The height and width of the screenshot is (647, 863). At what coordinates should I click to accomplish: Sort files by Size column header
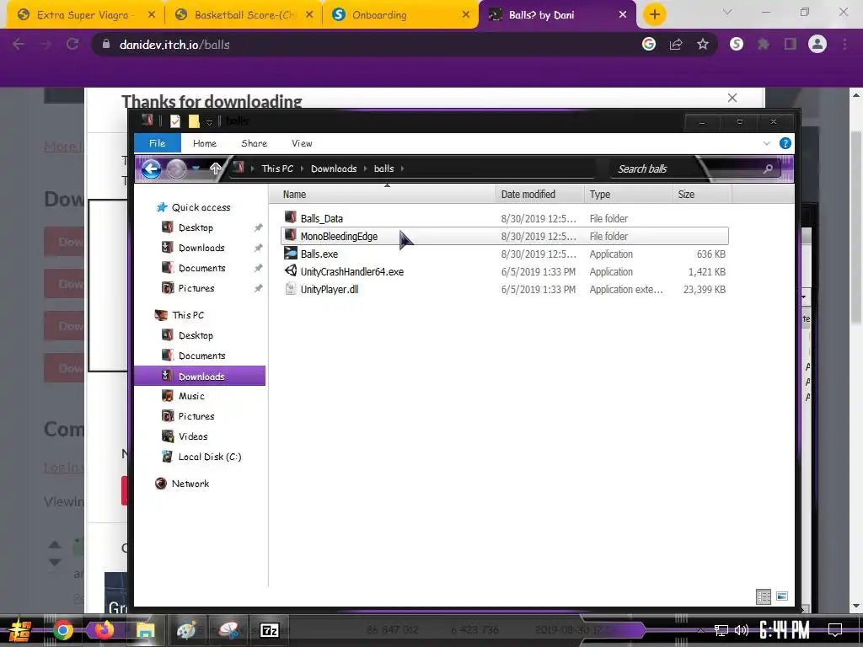tap(702, 195)
